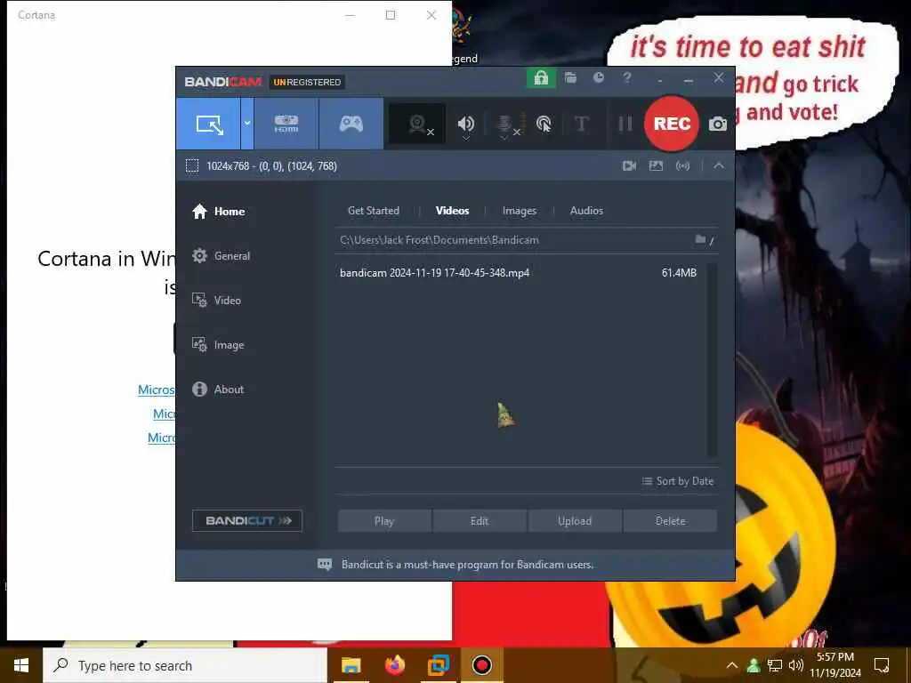Image resolution: width=911 pixels, height=683 pixels.
Task: Click video recording indicator icon in status bar
Action: (x=629, y=166)
